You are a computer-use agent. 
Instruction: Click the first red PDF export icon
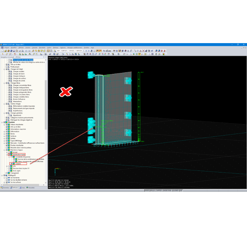162,51
